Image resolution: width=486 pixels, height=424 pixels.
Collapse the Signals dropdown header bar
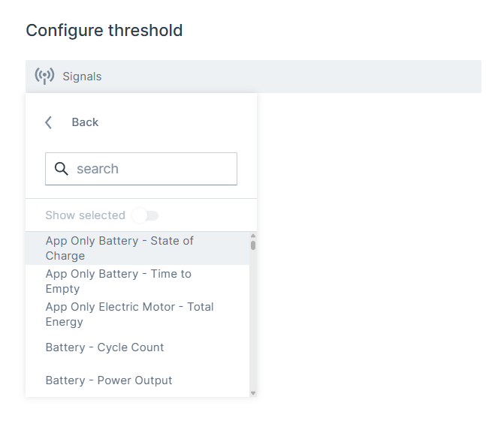255,77
